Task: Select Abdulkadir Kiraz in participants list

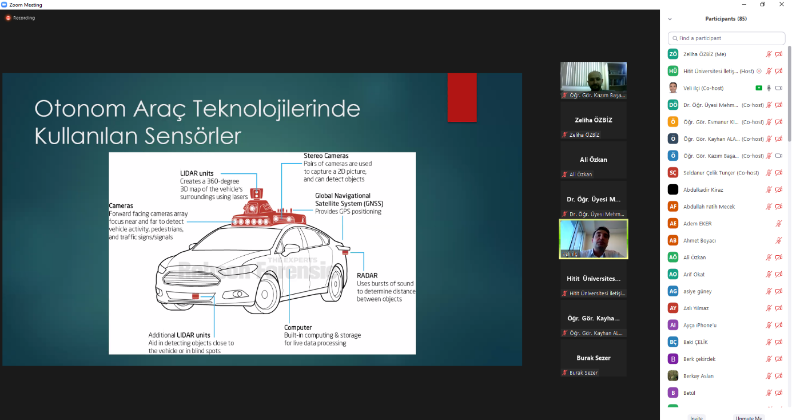Action: click(724, 189)
